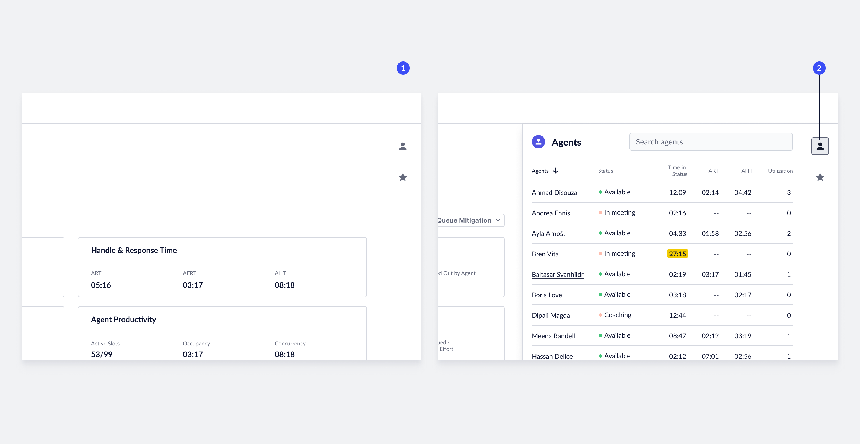Image resolution: width=860 pixels, height=444 pixels.
Task: Click annotation marker number 2
Action: (819, 68)
